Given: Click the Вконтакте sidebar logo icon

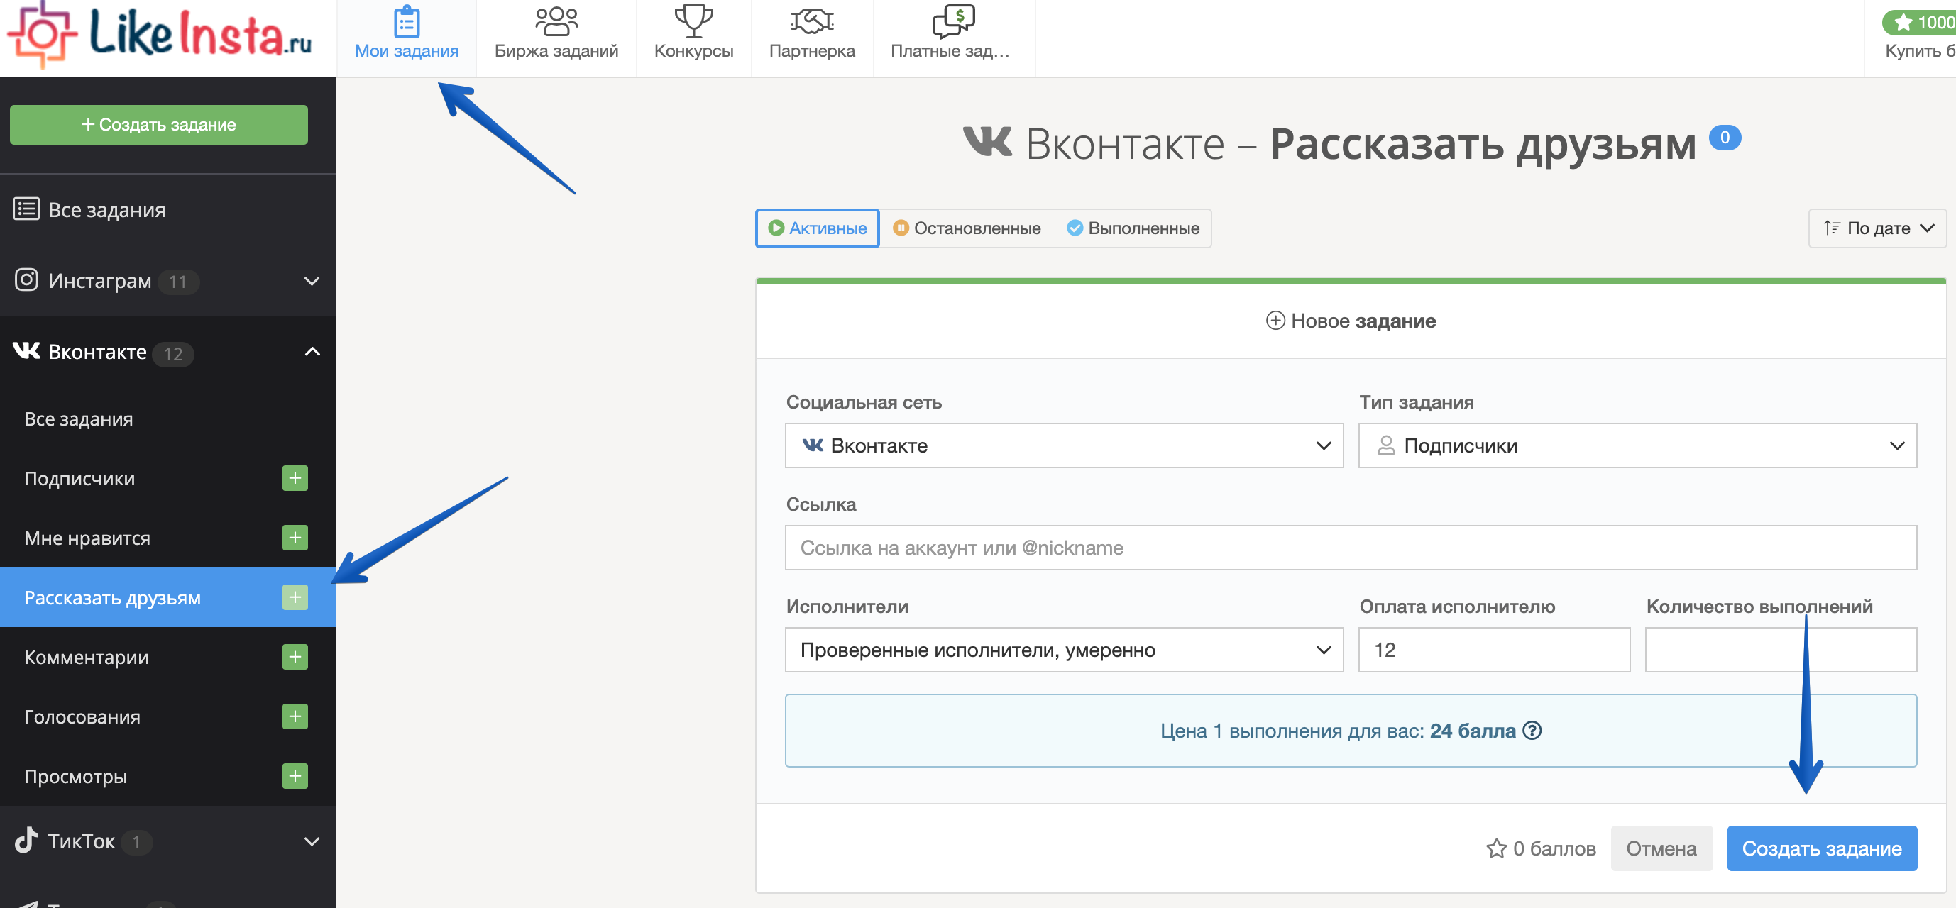Looking at the screenshot, I should (x=26, y=350).
